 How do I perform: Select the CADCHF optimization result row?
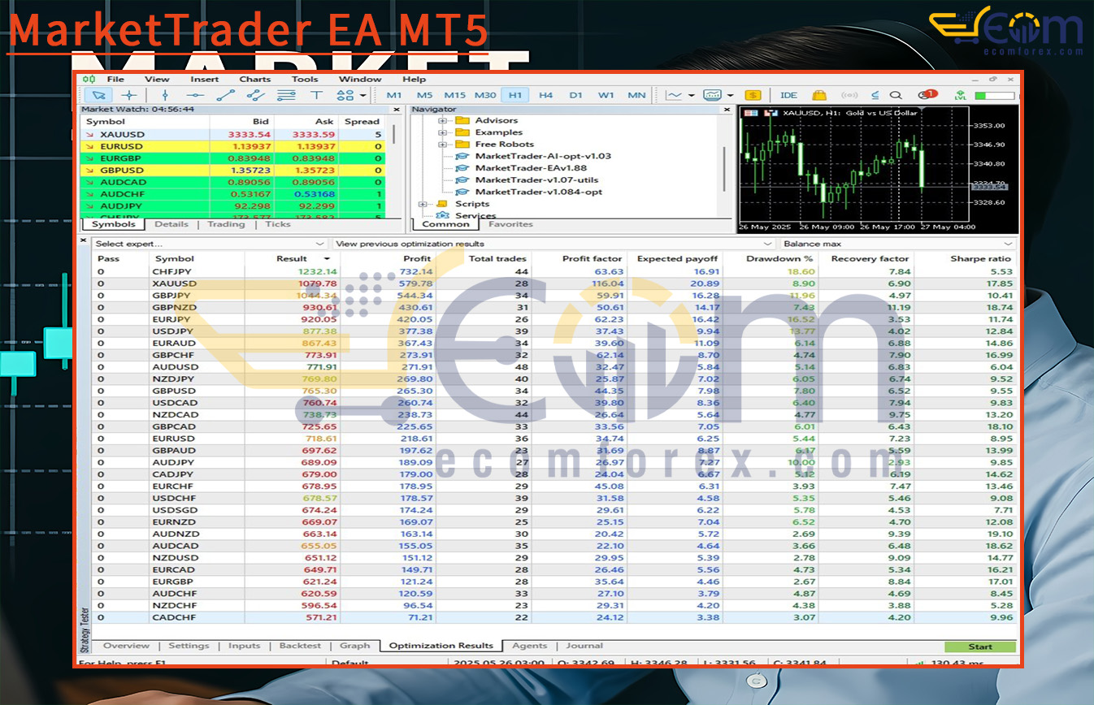[x=554, y=617]
